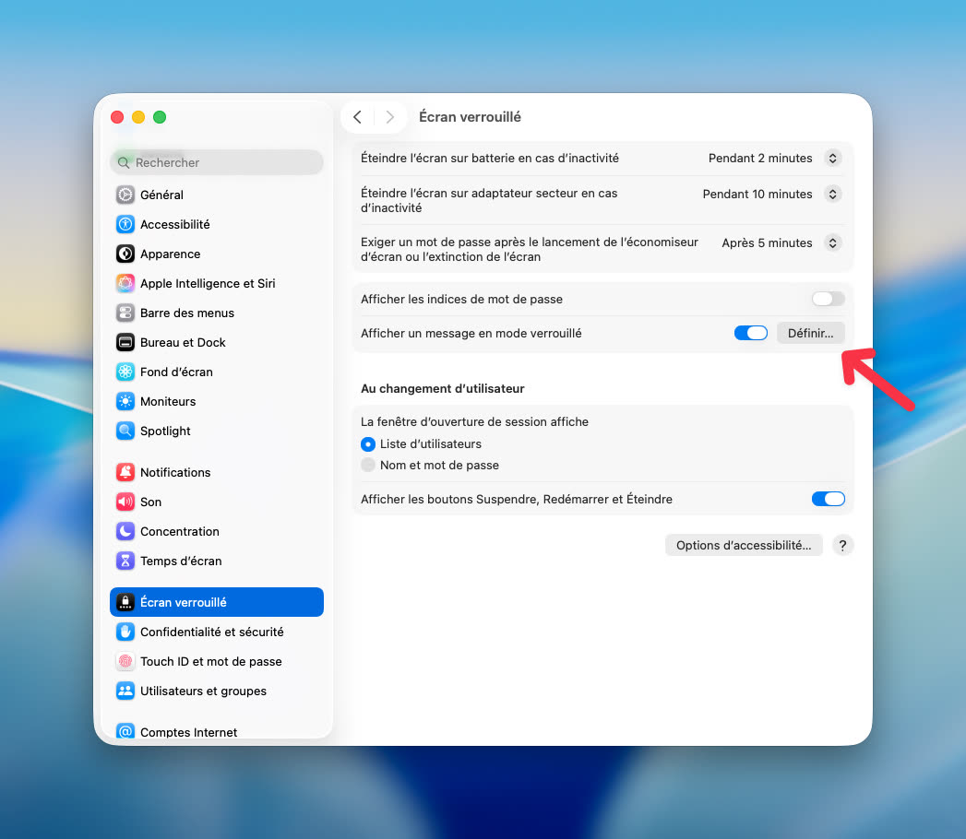Enable Afficher les indices de mot de passe
Viewport: 966px width, 839px height.
pos(828,299)
